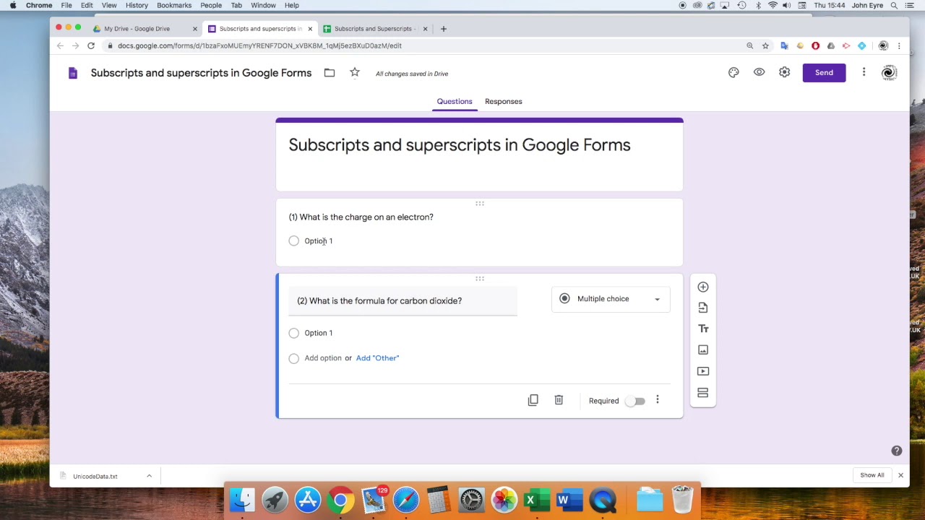The image size is (925, 520).
Task: Add section icon in side toolbar
Action: [x=703, y=393]
